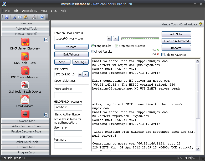
Task: Expand the Packet Level Tools section
Action: coord(25,142)
